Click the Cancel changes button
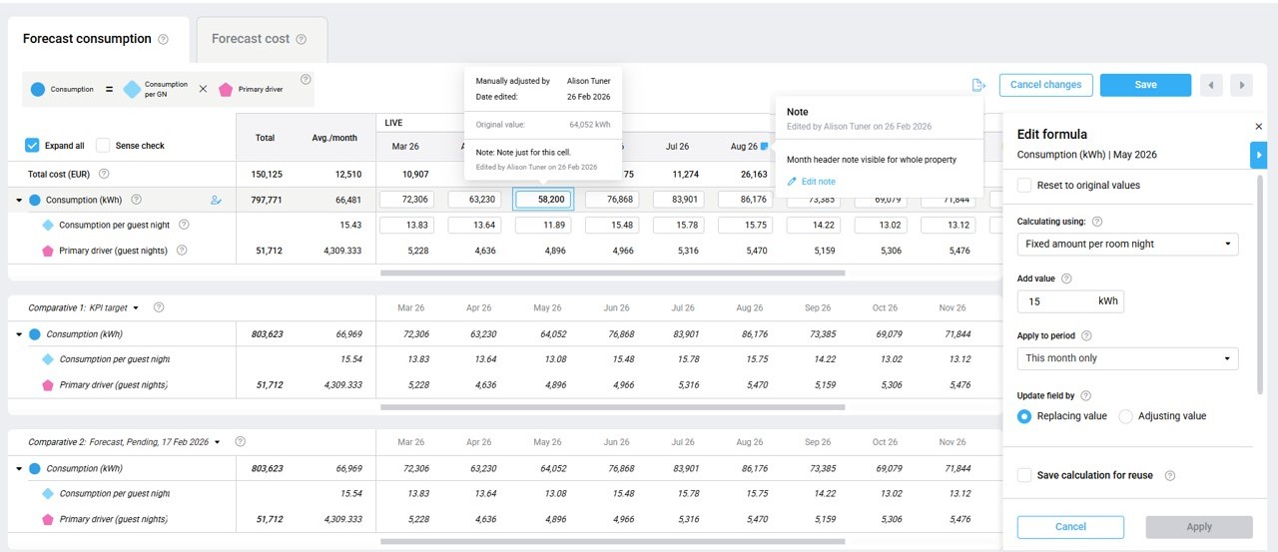The image size is (1278, 552). [x=1045, y=85]
